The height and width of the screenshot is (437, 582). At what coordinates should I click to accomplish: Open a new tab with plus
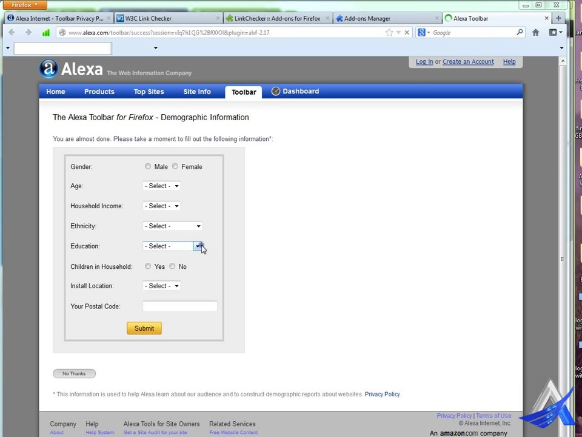pyautogui.click(x=558, y=18)
